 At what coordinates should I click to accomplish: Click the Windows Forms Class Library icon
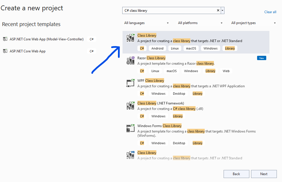(x=131, y=128)
